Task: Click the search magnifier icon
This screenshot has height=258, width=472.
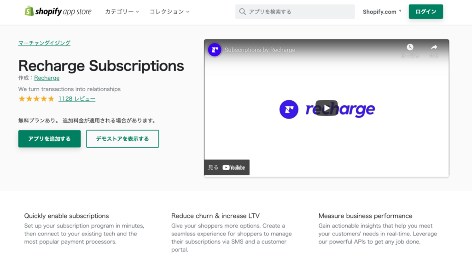Action: (242, 12)
